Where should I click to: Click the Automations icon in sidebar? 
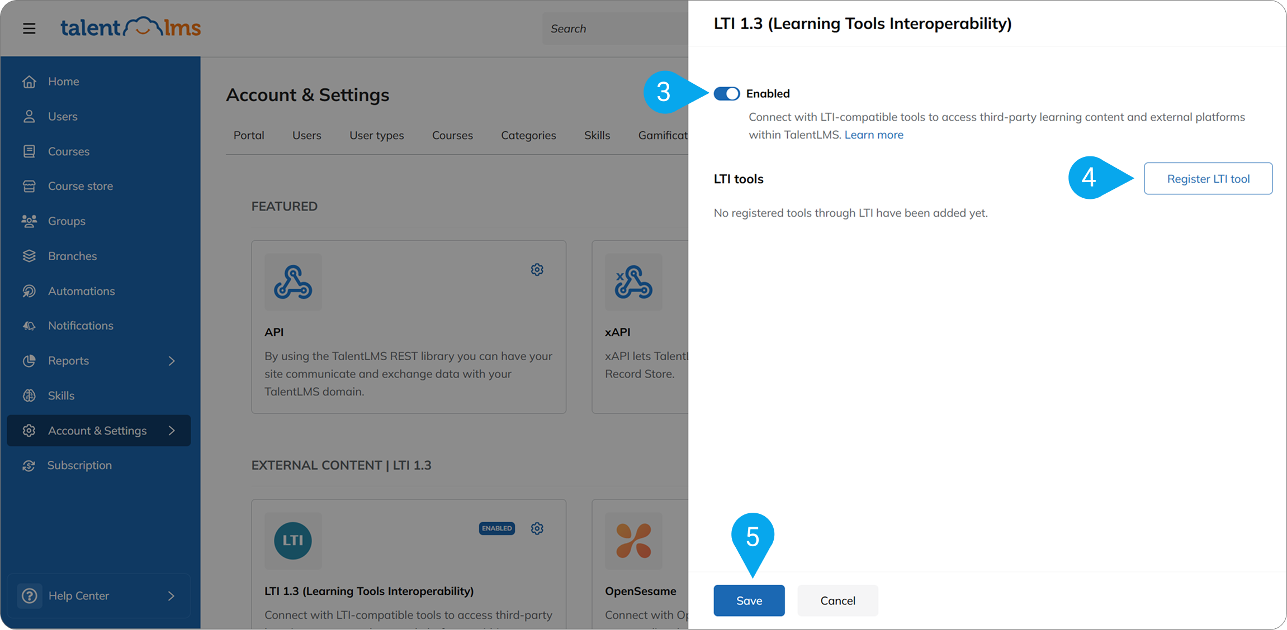(x=29, y=291)
